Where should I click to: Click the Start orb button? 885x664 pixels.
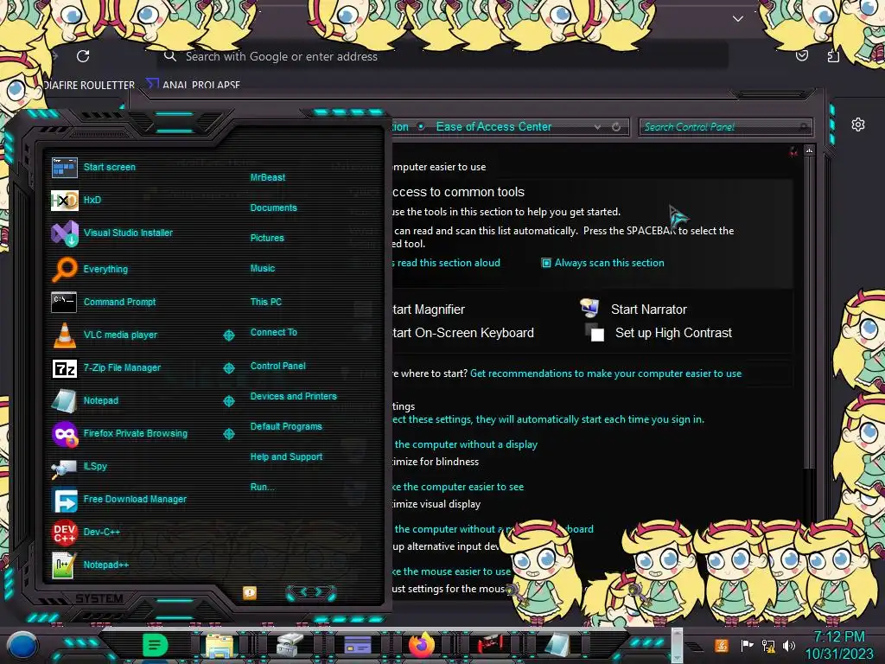(x=22, y=645)
